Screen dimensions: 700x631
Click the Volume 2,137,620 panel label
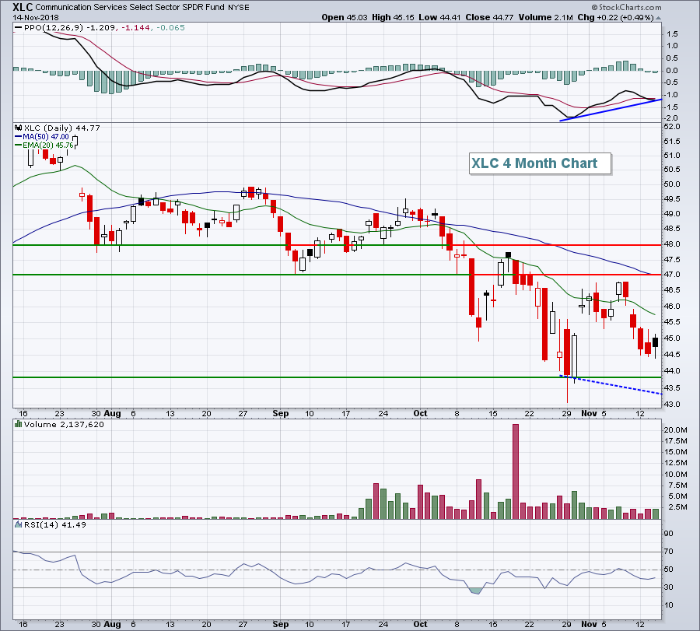pyautogui.click(x=64, y=424)
